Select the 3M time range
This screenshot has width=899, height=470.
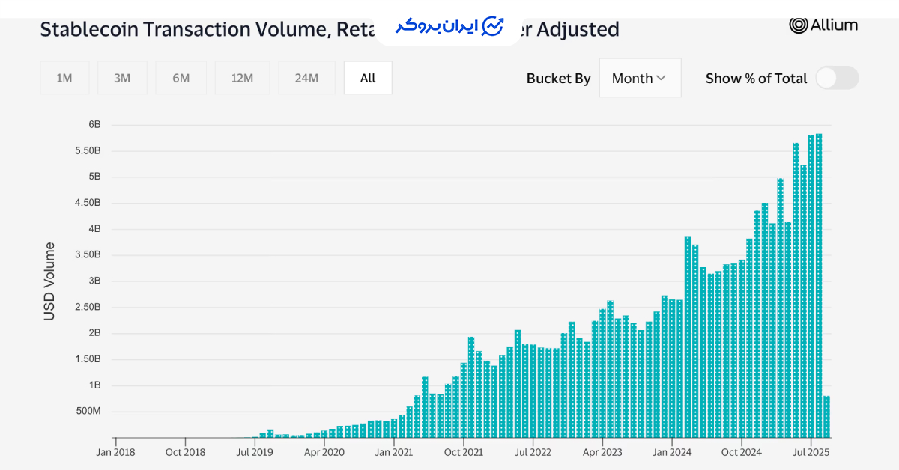pos(122,78)
